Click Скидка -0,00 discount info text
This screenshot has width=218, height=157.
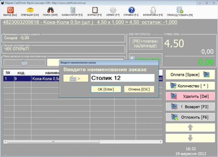pyautogui.click(x=17, y=38)
